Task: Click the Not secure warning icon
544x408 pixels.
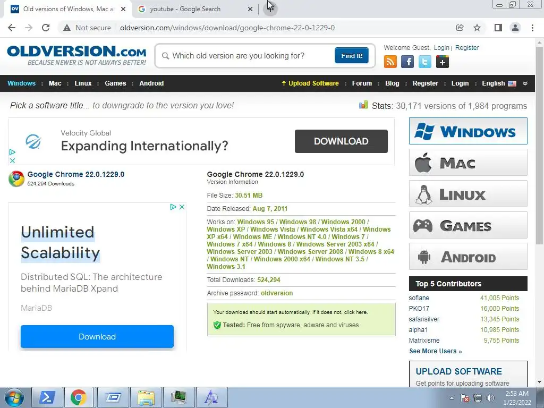Action: point(67,28)
